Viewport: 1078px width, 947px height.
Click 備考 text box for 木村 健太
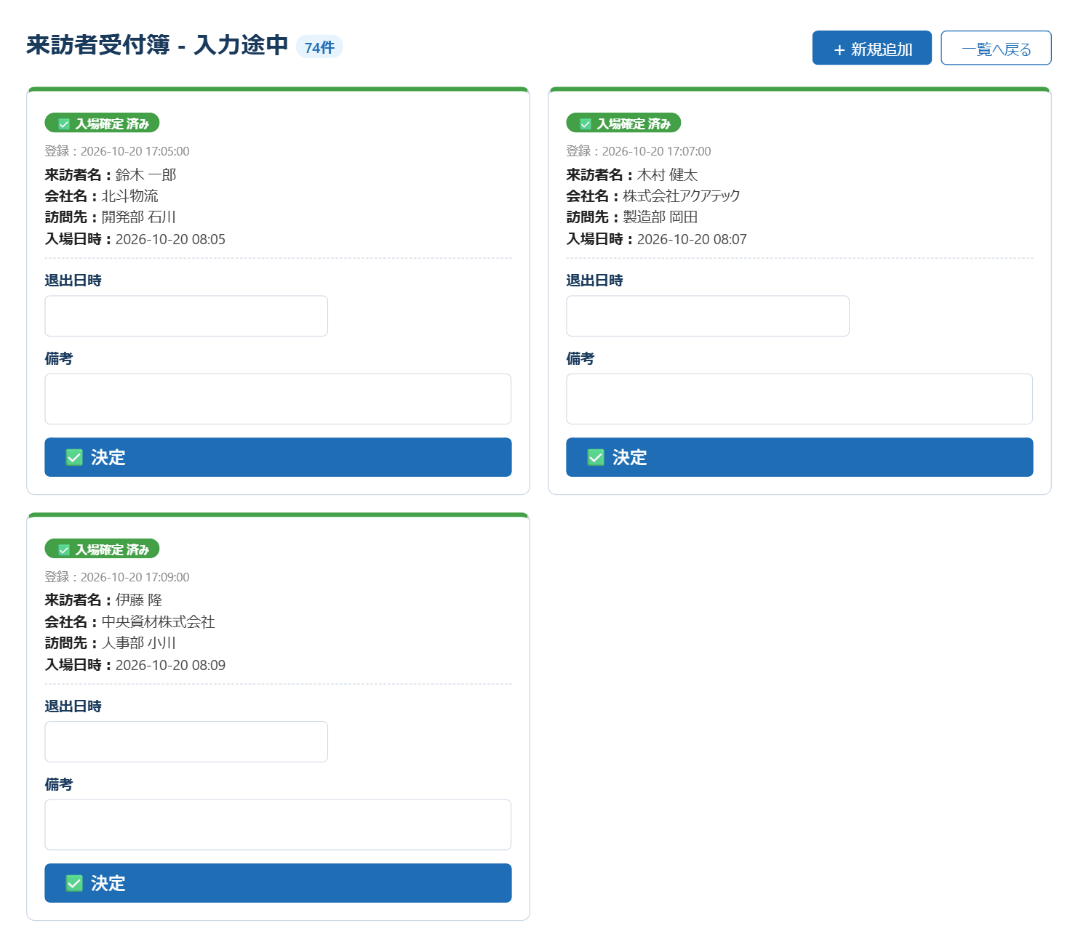point(799,399)
